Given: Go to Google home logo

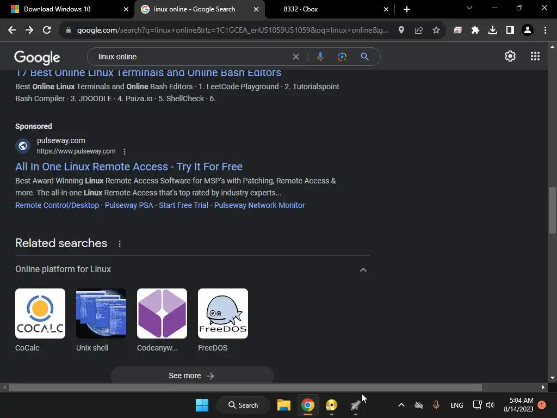Looking at the screenshot, I should [37, 57].
